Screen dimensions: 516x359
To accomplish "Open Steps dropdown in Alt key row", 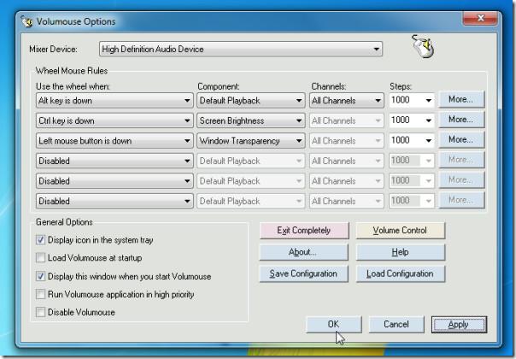I will [x=412, y=100].
